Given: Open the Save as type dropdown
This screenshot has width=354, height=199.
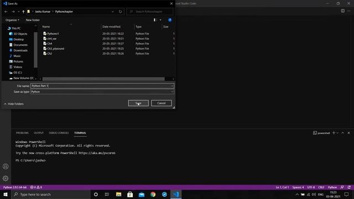Looking at the screenshot, I should pyautogui.click(x=102, y=92).
